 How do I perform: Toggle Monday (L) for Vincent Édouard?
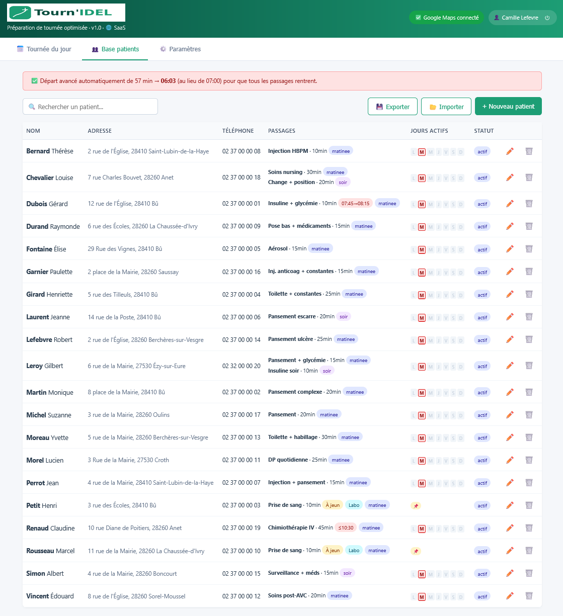[x=414, y=596]
